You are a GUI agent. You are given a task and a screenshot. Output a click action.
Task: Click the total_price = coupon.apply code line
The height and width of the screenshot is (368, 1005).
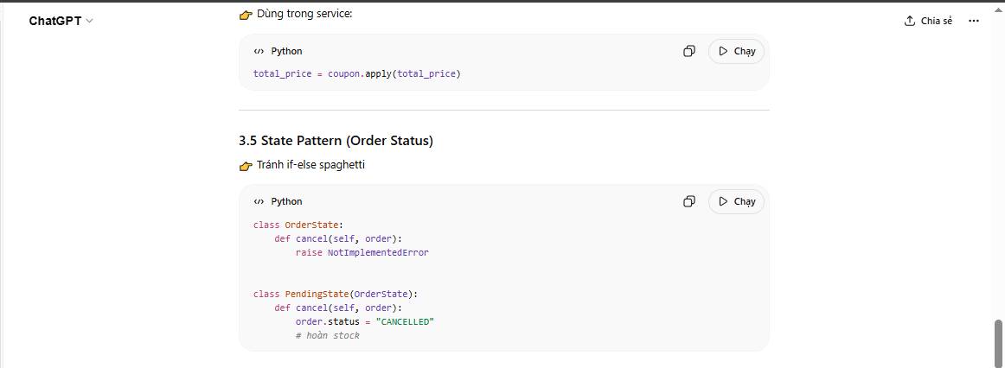(356, 74)
